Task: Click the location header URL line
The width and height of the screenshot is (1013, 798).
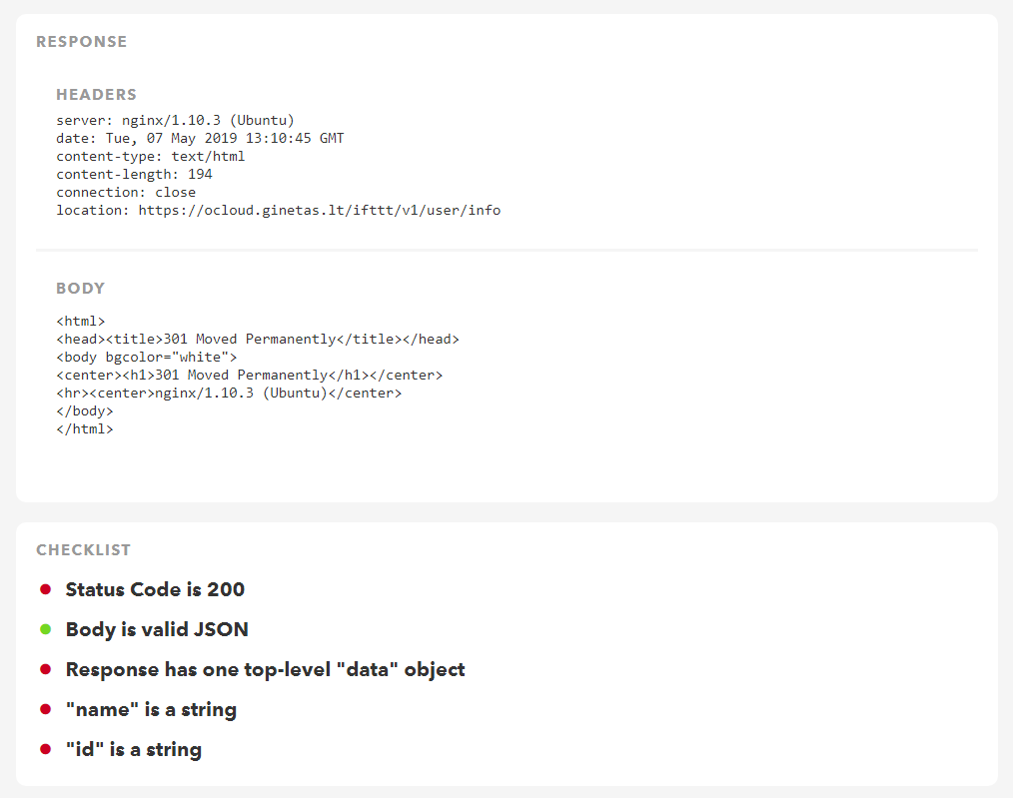Action: 278,211
